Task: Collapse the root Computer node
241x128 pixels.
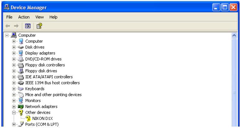Action: [7, 36]
